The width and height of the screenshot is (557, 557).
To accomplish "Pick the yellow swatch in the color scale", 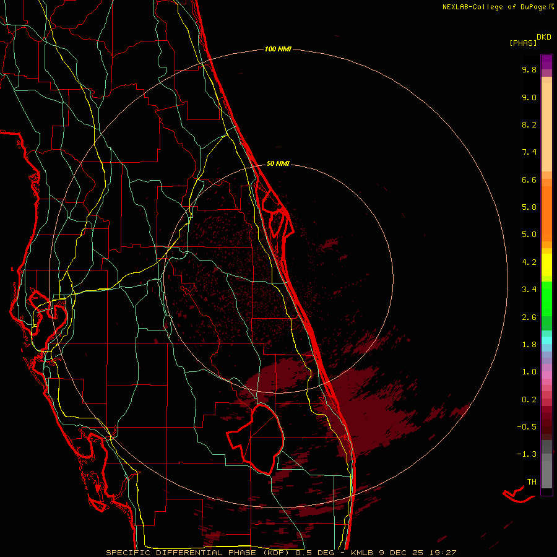I will coord(546,265).
